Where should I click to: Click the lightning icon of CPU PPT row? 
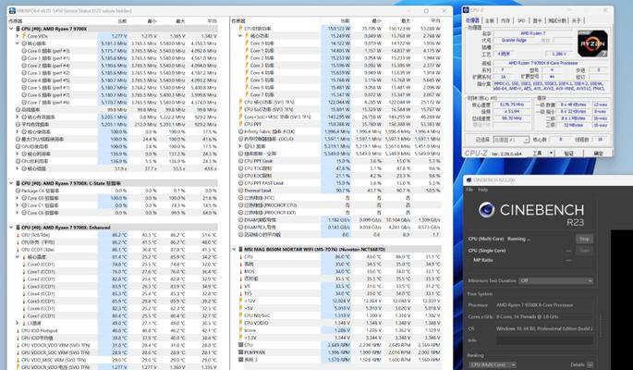[x=241, y=124]
